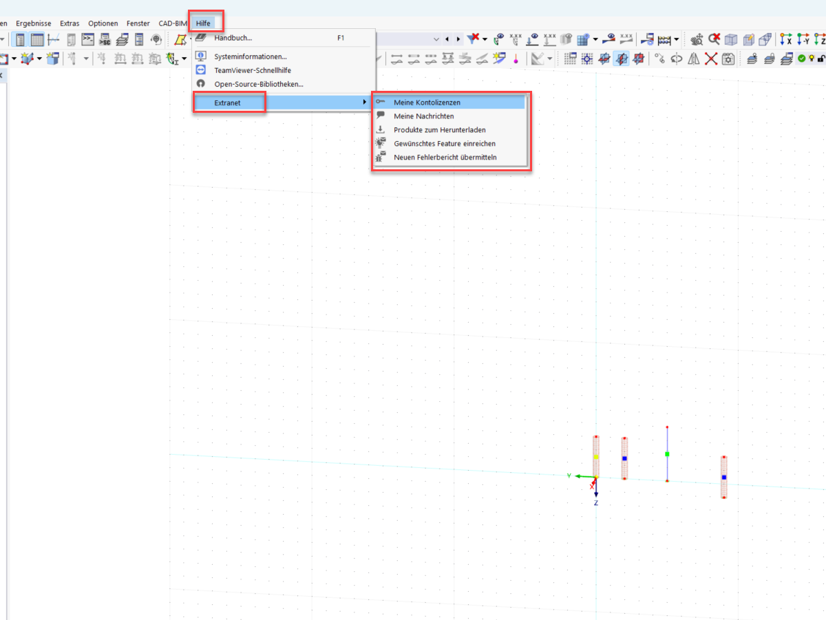Click the Open-Source-Bibliotheken icon
The image size is (826, 620).
(x=200, y=83)
